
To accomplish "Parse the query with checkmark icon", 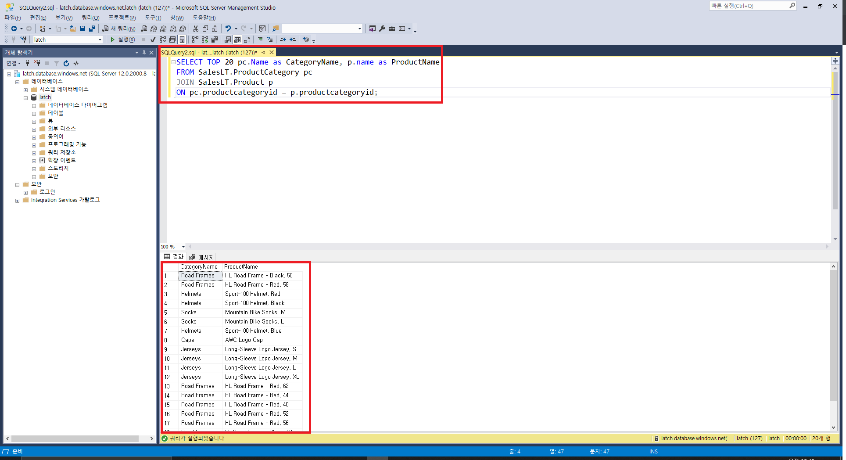I will pyautogui.click(x=153, y=40).
